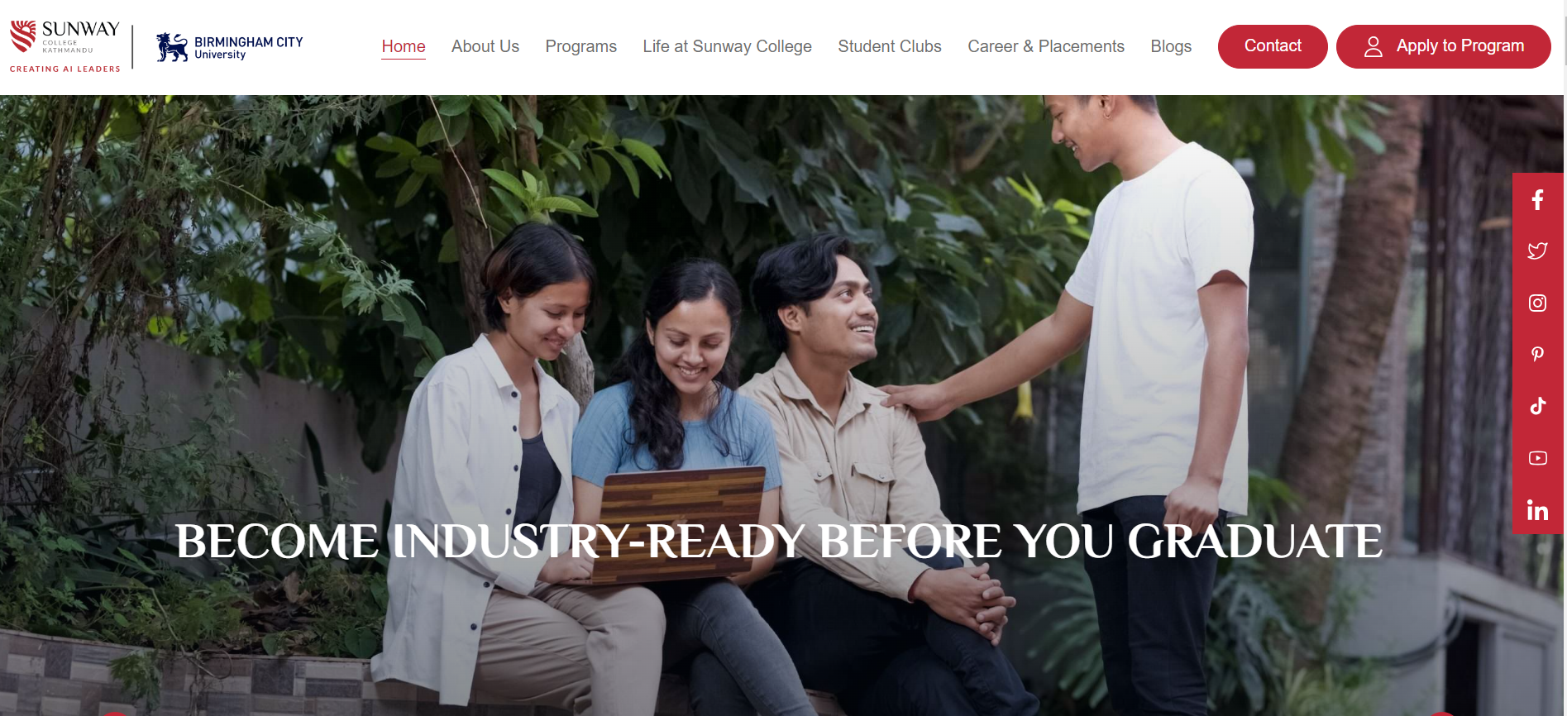Viewport: 1567px width, 716px height.
Task: Open the About Us menu
Action: point(485,46)
